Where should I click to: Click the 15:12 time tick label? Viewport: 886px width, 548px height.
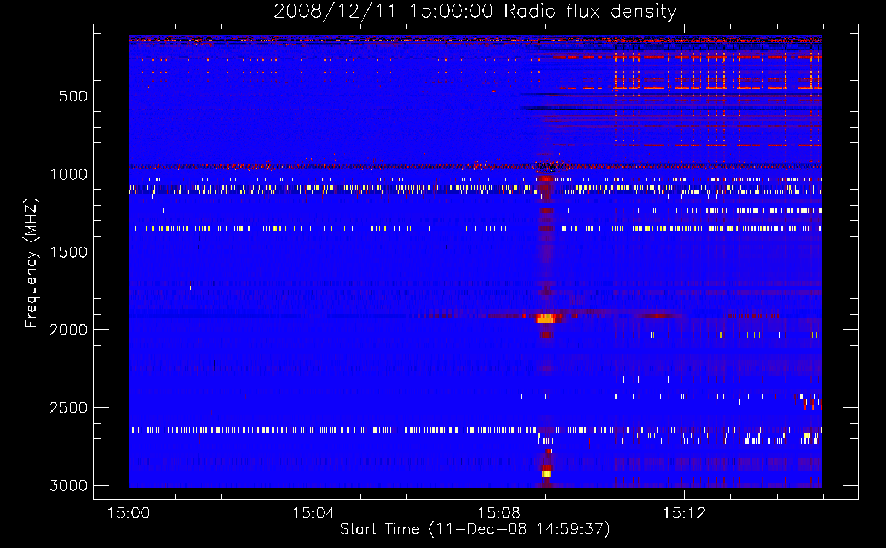pyautogui.click(x=684, y=513)
